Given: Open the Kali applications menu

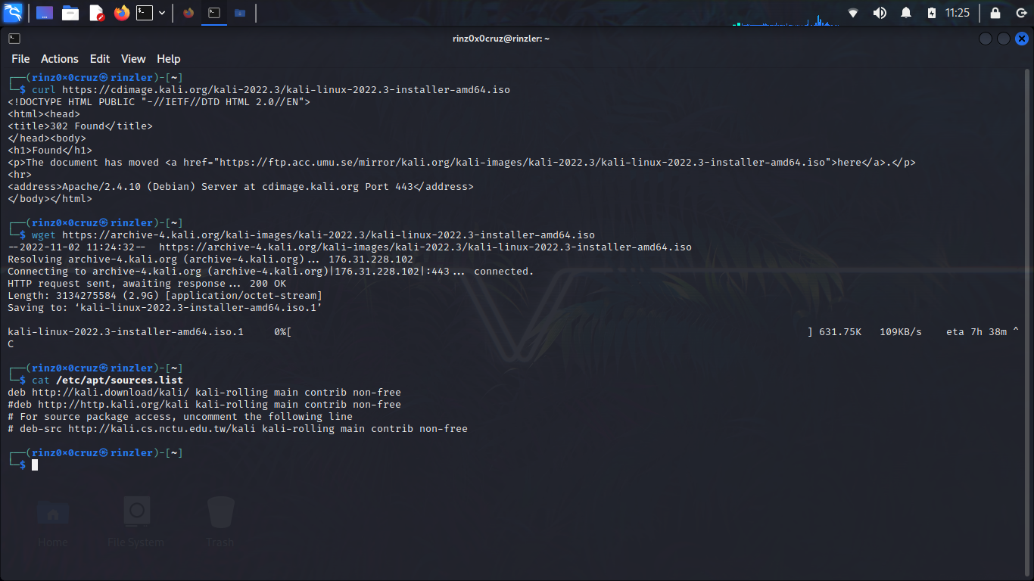Looking at the screenshot, I should [x=13, y=13].
